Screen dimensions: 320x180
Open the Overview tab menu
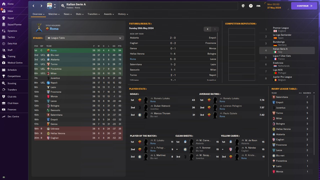(38, 14)
